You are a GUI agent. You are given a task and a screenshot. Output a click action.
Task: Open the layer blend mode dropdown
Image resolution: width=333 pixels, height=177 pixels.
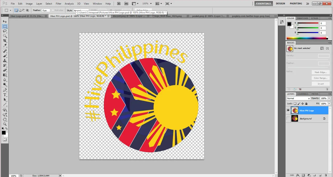point(298,98)
